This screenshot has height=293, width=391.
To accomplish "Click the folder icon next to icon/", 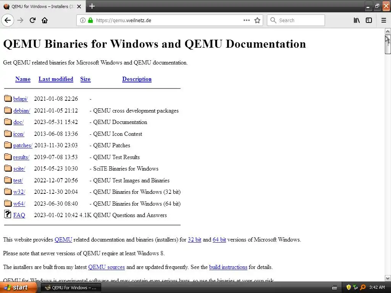I will click(8, 134).
